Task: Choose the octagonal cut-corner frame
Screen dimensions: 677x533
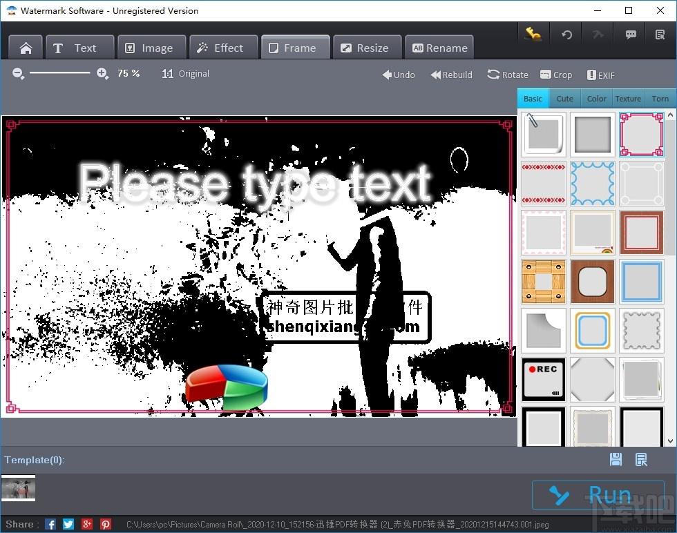Action: click(593, 379)
